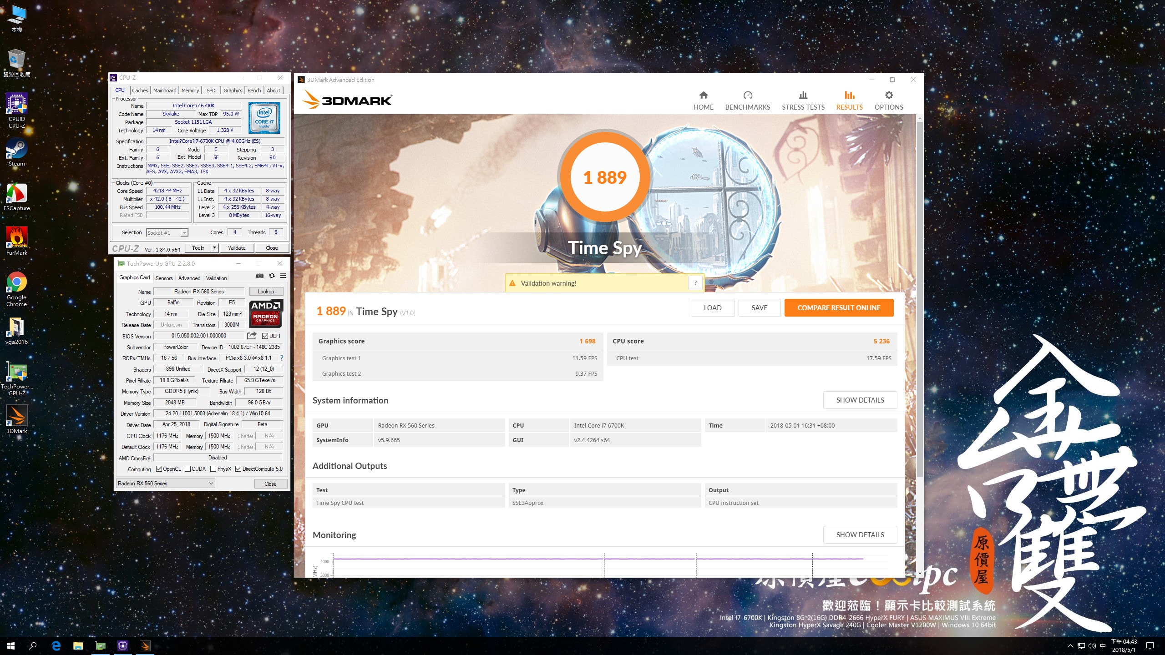Enable the PhysX checkbox
This screenshot has width=1165, height=655.
(213, 469)
